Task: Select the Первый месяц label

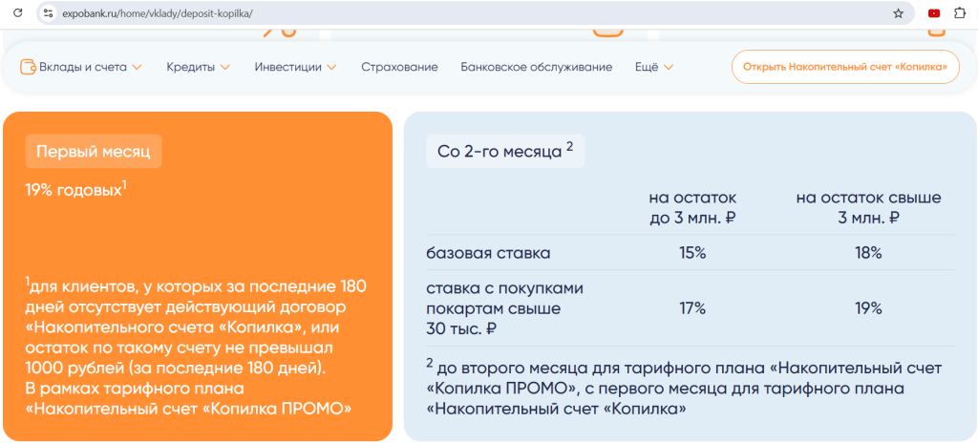Action: [94, 152]
